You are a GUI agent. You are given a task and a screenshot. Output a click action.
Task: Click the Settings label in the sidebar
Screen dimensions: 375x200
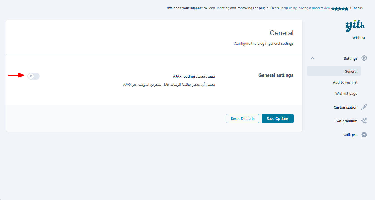[351, 58]
